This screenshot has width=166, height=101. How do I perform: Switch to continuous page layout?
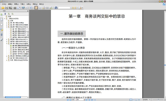(134, 100)
